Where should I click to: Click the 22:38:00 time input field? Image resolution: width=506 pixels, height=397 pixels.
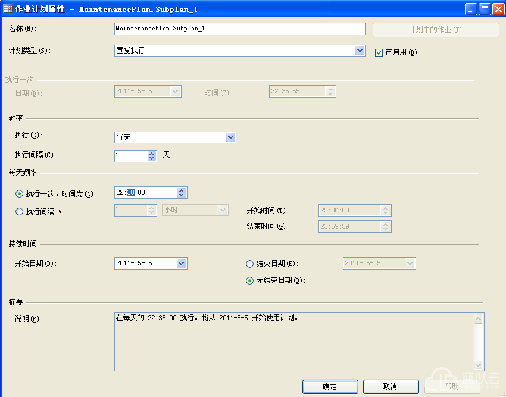[146, 193]
